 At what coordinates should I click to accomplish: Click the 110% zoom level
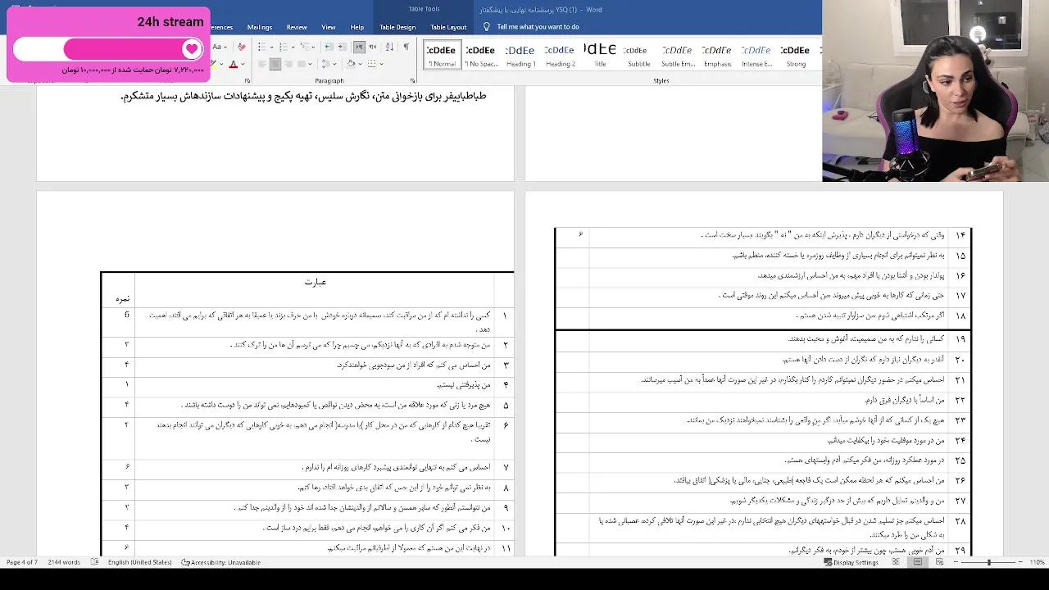pyautogui.click(x=1037, y=562)
